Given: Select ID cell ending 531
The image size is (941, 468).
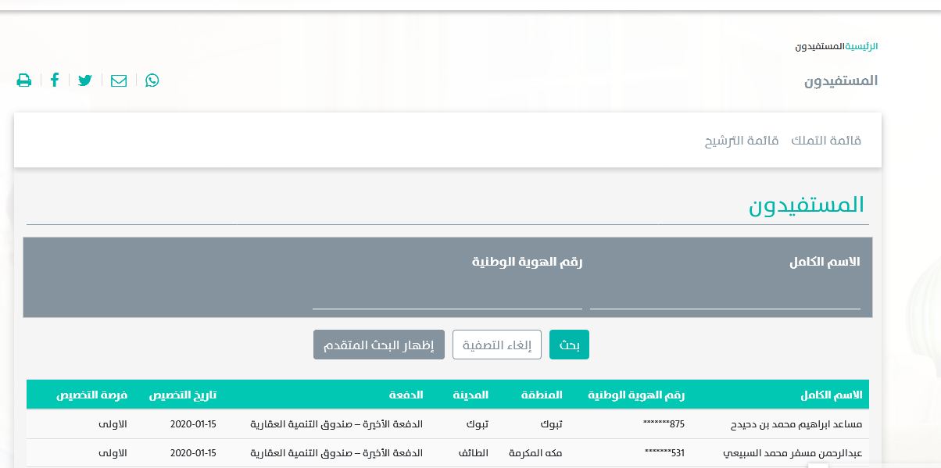Looking at the screenshot, I should 664,453.
